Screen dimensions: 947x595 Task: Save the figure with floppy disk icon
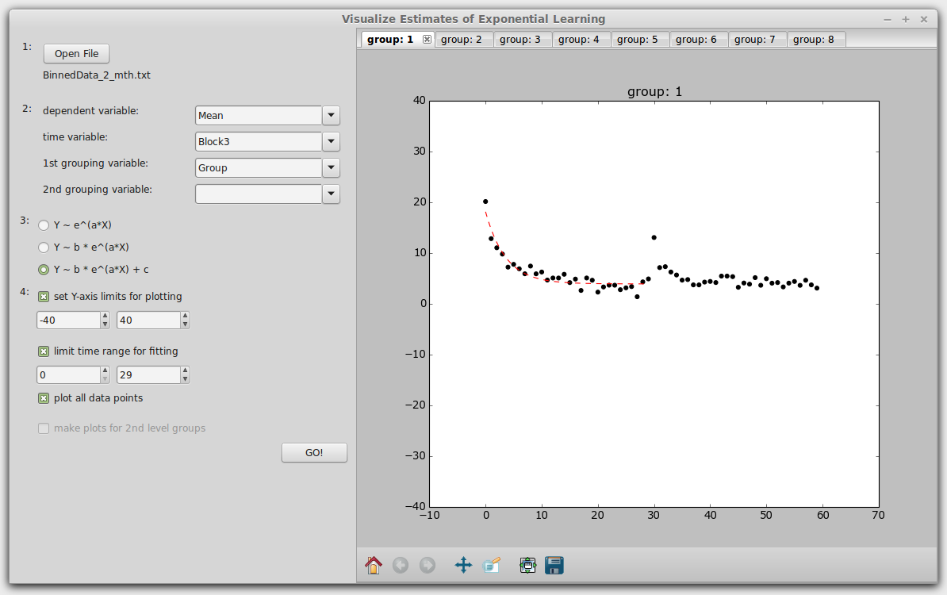[554, 565]
